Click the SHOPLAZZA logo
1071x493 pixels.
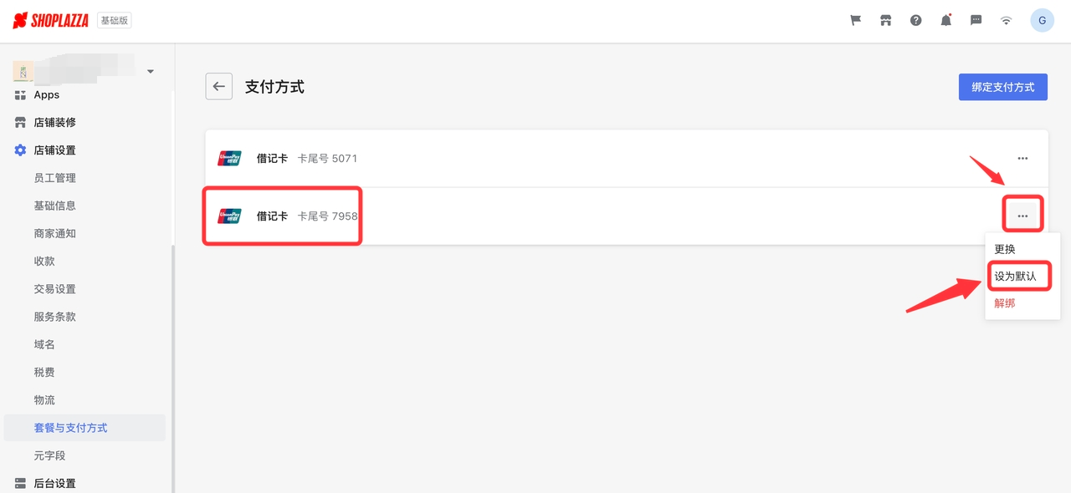[51, 21]
